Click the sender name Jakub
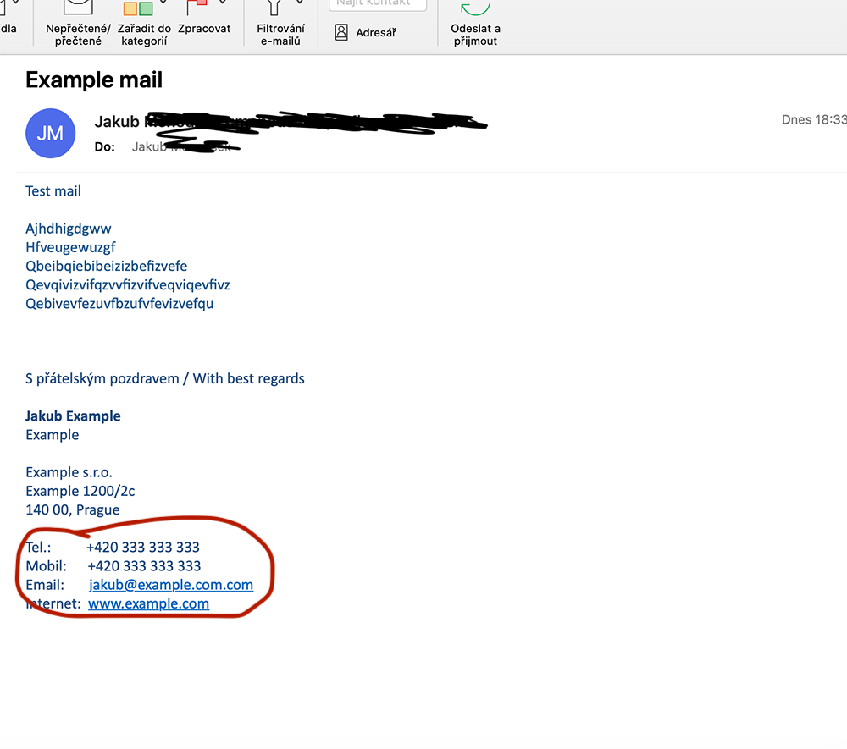847x749 pixels. point(117,121)
